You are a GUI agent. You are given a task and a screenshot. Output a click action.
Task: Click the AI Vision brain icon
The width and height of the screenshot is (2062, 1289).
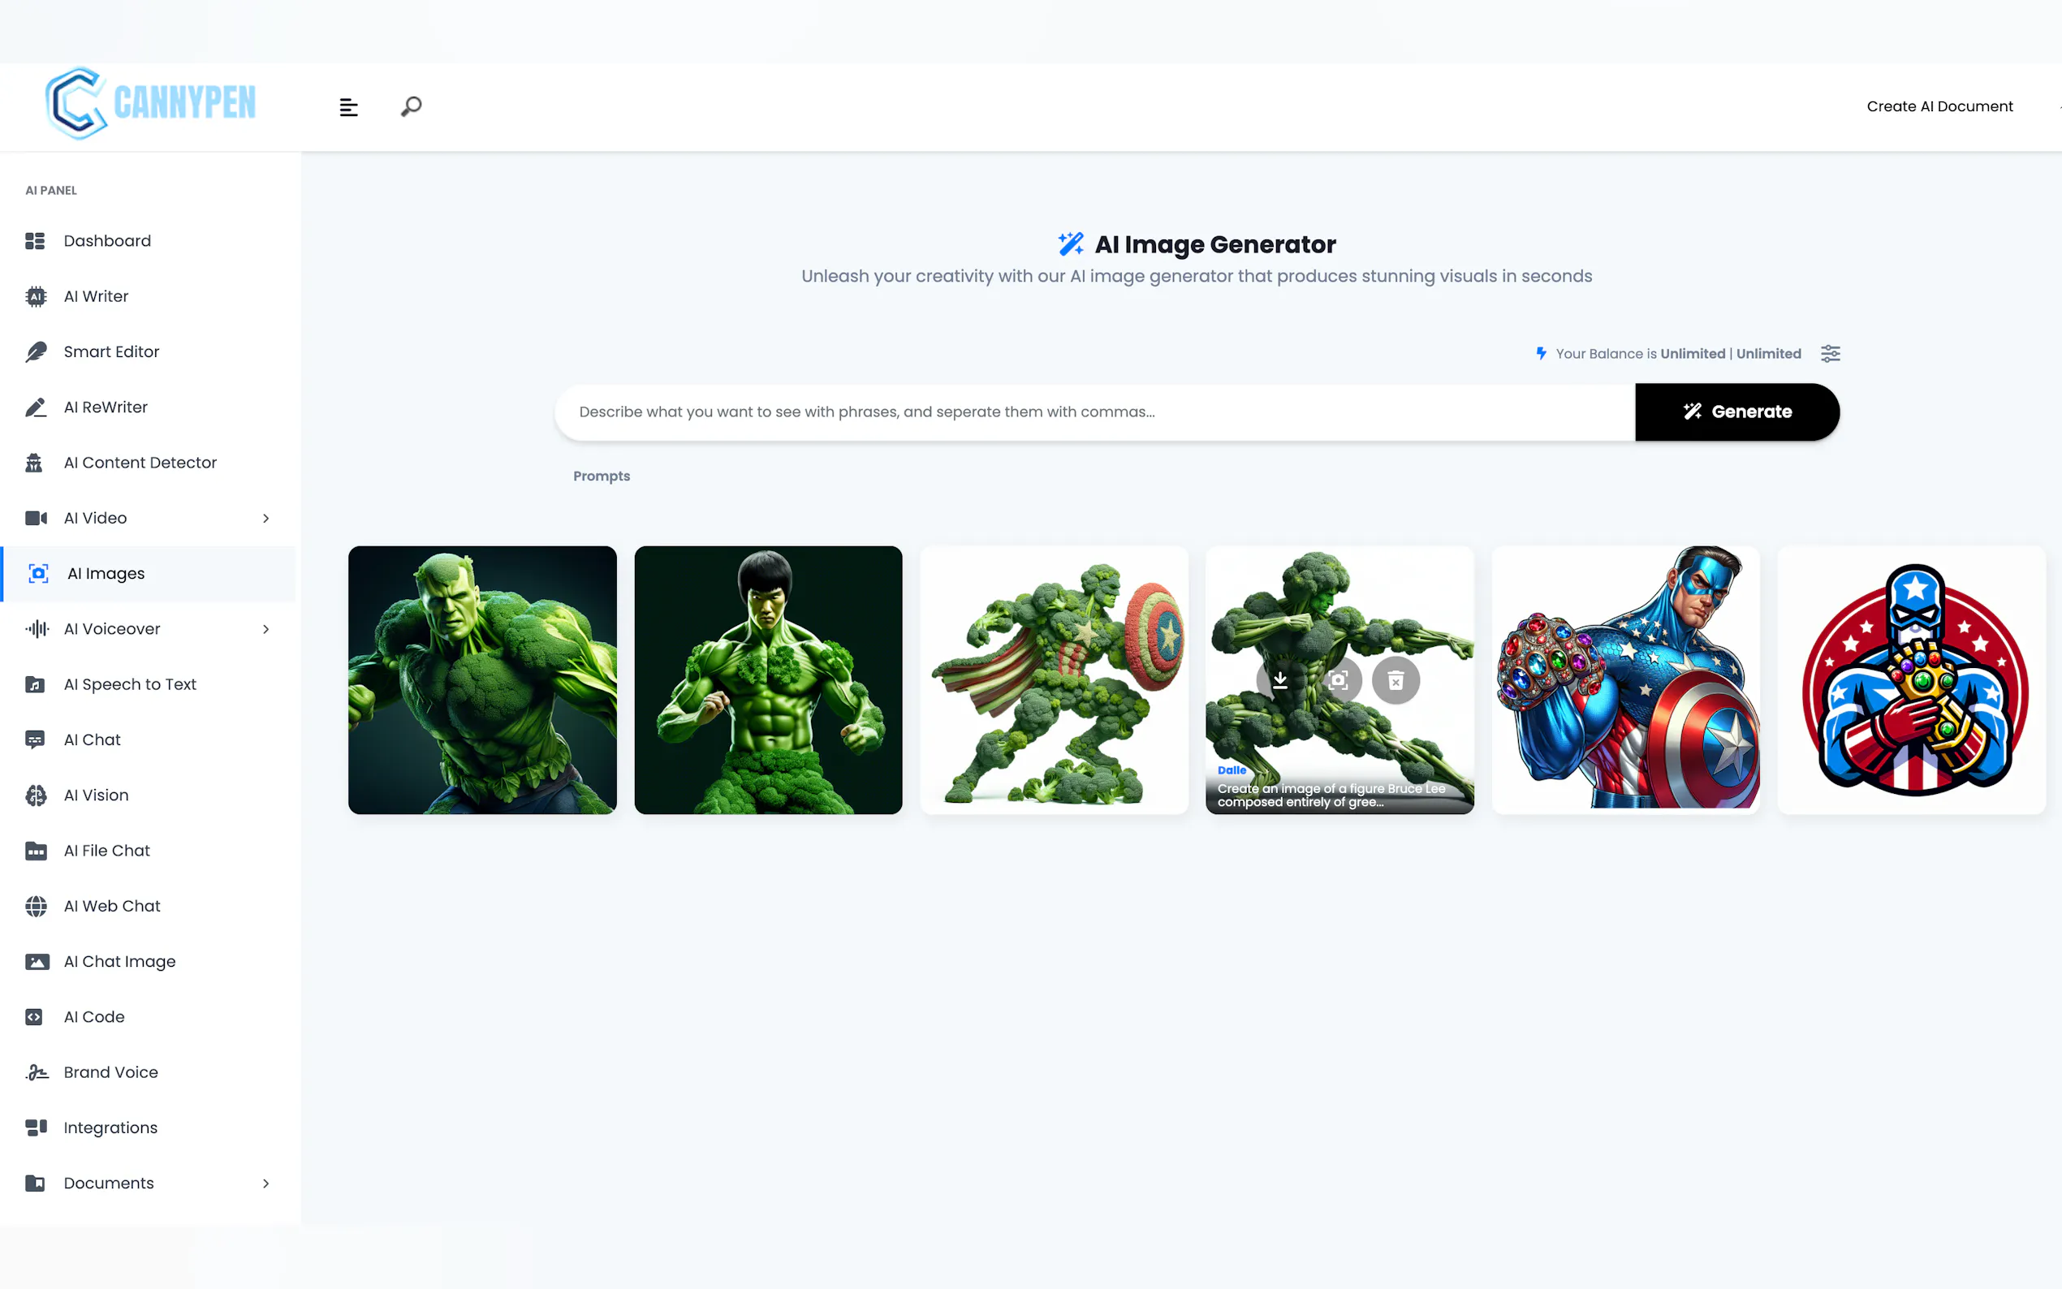point(36,795)
